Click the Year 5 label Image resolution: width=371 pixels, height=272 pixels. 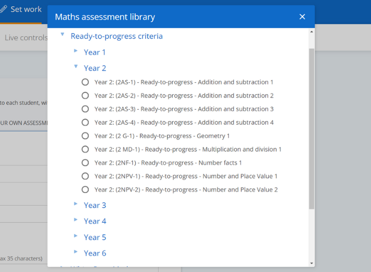pos(95,237)
